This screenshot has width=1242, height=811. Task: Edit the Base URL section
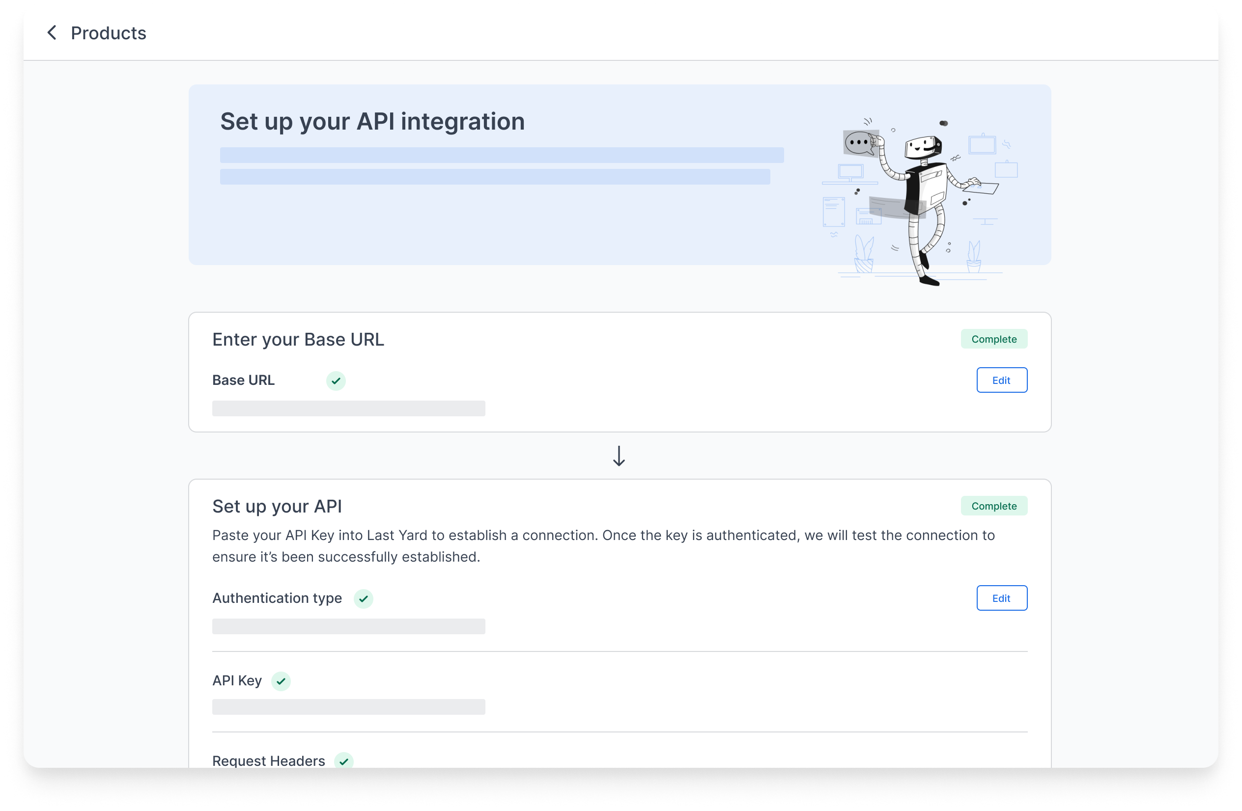coord(1001,380)
